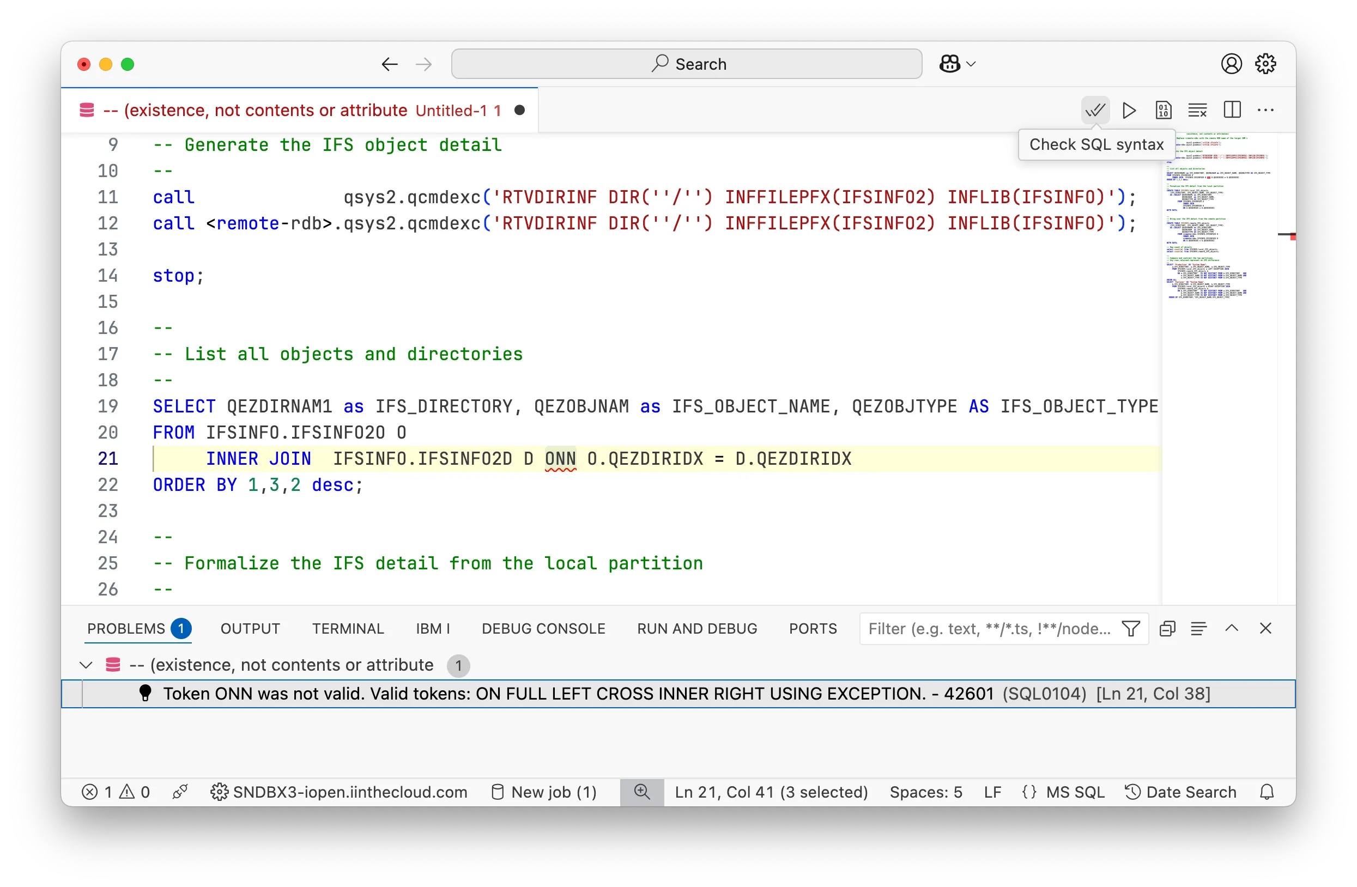Switch to the PROBLEMS panel tab
The height and width of the screenshot is (887, 1357).
tap(138, 628)
